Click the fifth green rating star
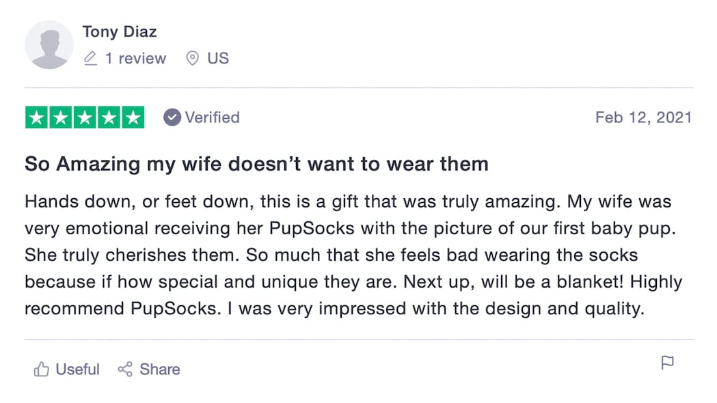717x403 pixels. 133,117
